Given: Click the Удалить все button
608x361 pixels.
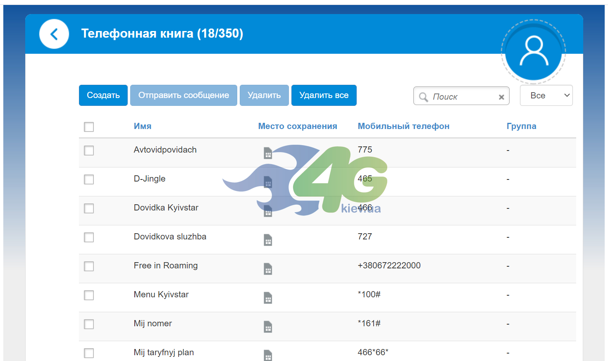Looking at the screenshot, I should pyautogui.click(x=324, y=96).
